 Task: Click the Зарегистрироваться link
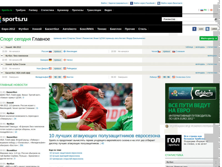[x=118, y=3]
